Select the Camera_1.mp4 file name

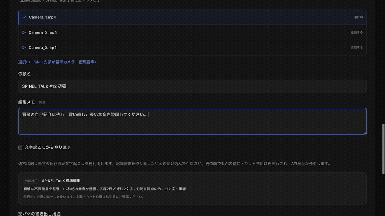(x=43, y=17)
